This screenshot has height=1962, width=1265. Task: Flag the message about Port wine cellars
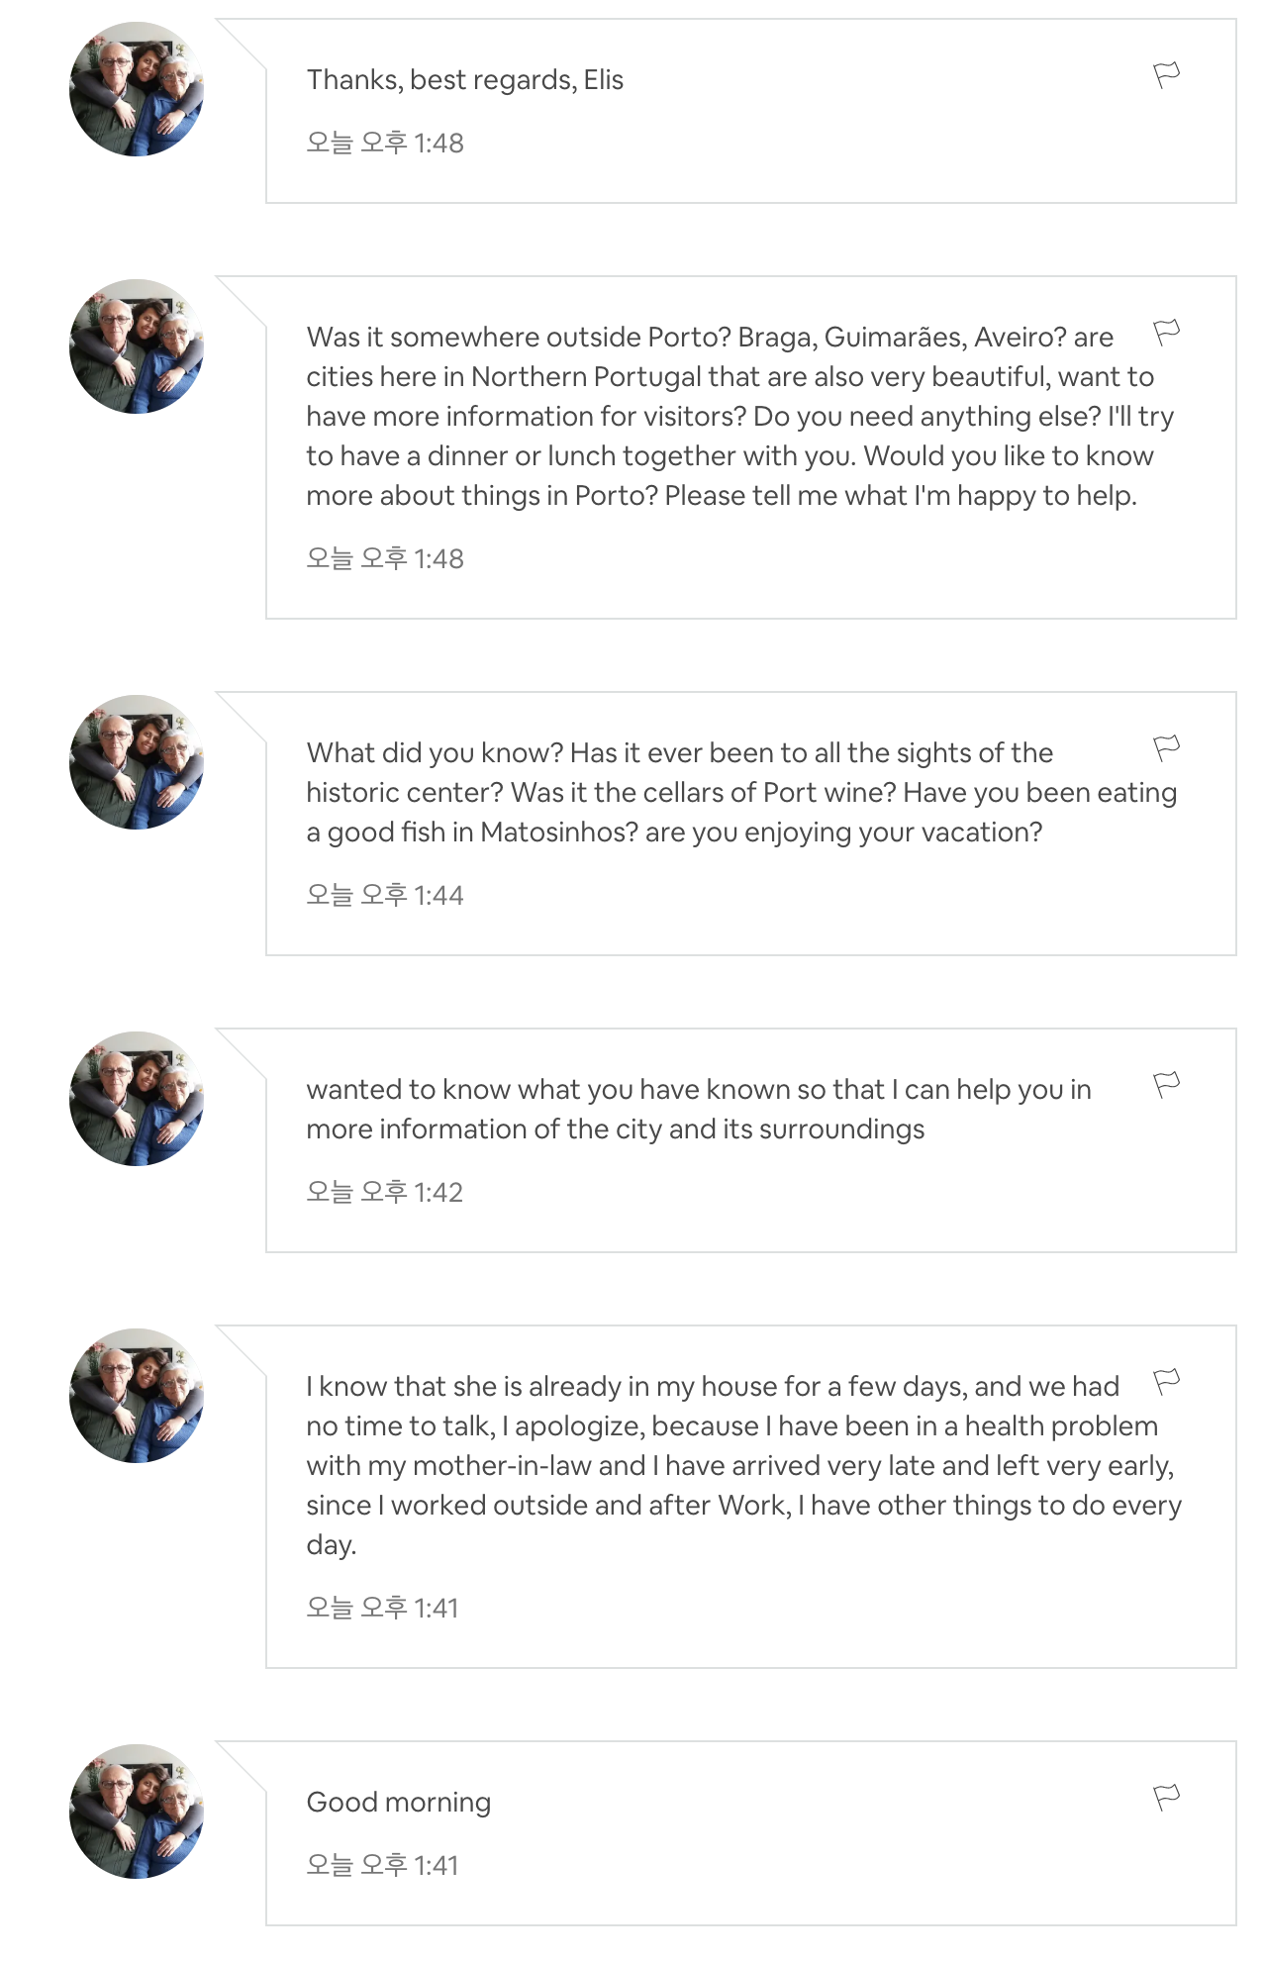[1167, 748]
